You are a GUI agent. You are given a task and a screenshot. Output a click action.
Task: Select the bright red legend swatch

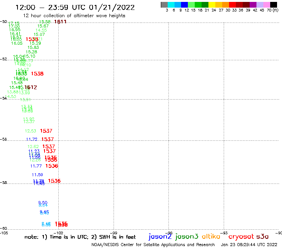click(232, 5)
